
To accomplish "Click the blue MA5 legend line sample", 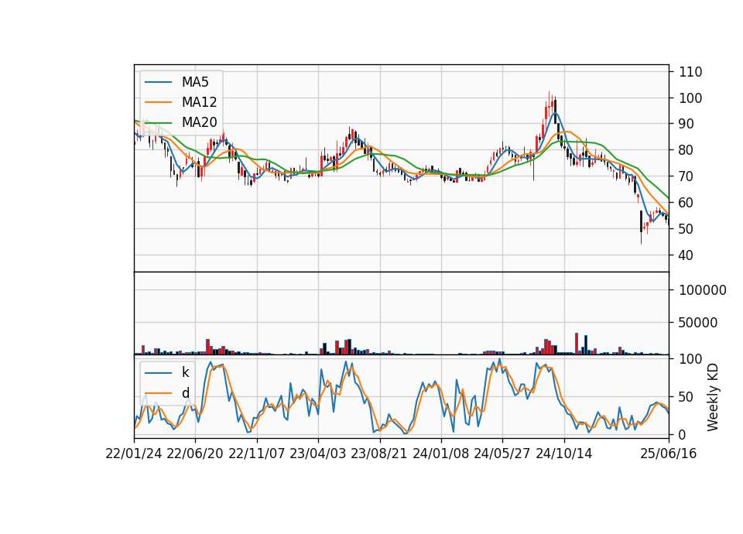I will pos(158,82).
